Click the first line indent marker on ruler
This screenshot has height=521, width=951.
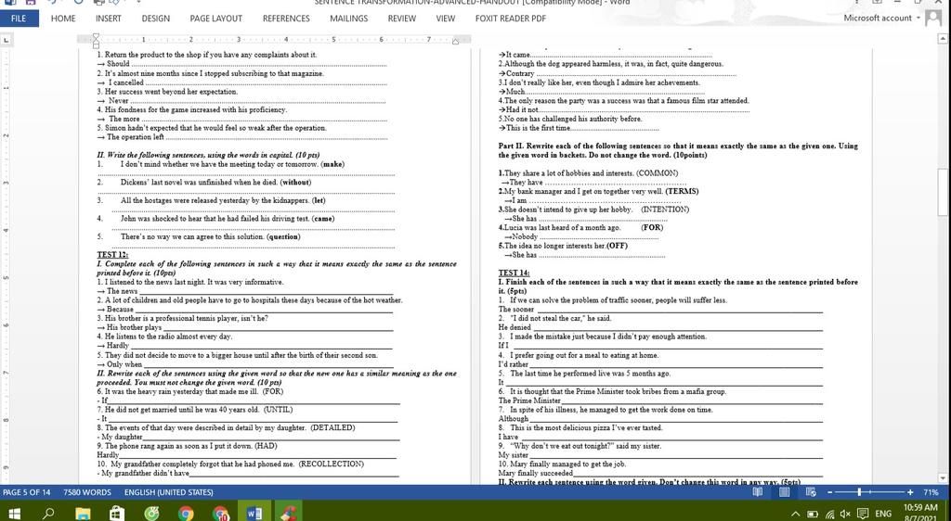[x=96, y=37]
